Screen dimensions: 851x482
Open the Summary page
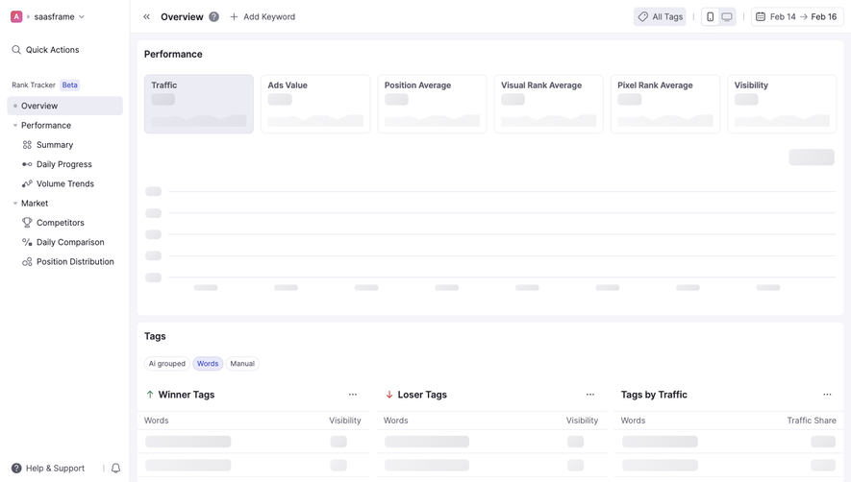tap(54, 145)
